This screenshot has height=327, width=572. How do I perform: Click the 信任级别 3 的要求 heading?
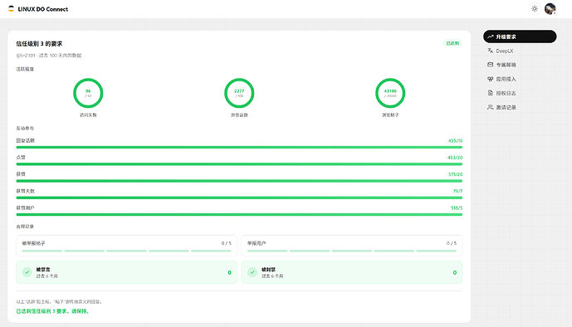[39, 44]
